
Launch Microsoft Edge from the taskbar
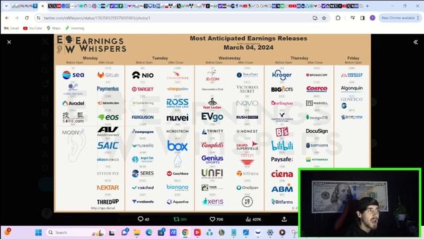[149, 232]
